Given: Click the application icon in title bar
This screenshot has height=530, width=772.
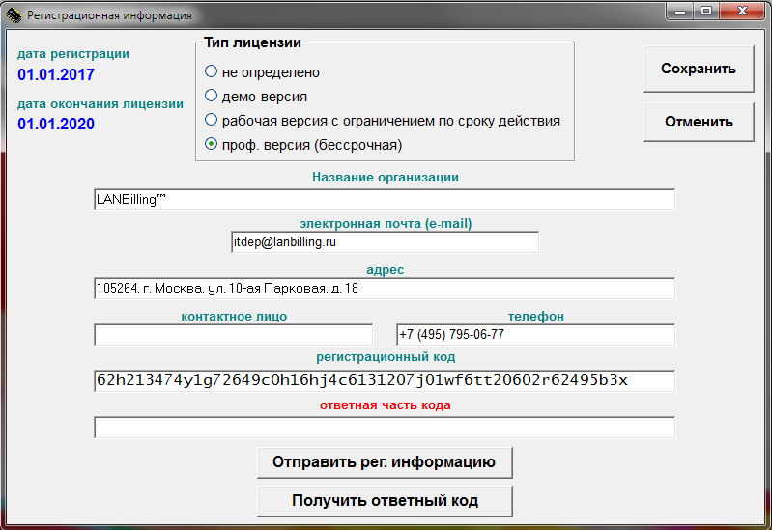Looking at the screenshot, I should [14, 15].
